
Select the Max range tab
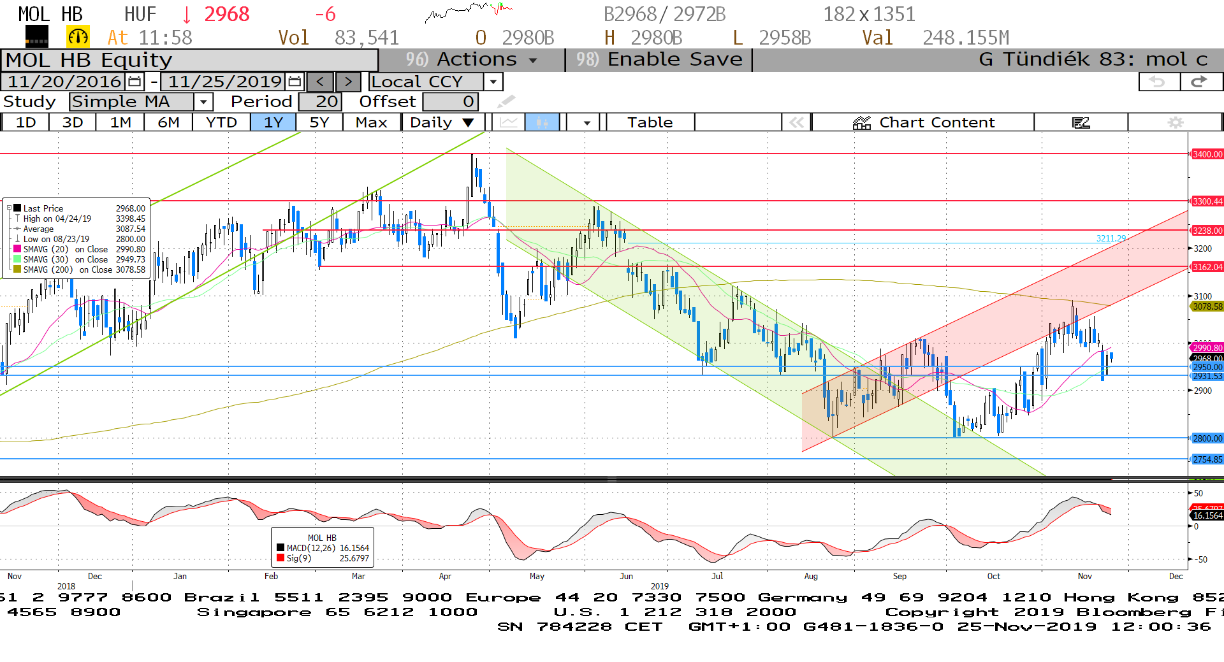(x=372, y=122)
